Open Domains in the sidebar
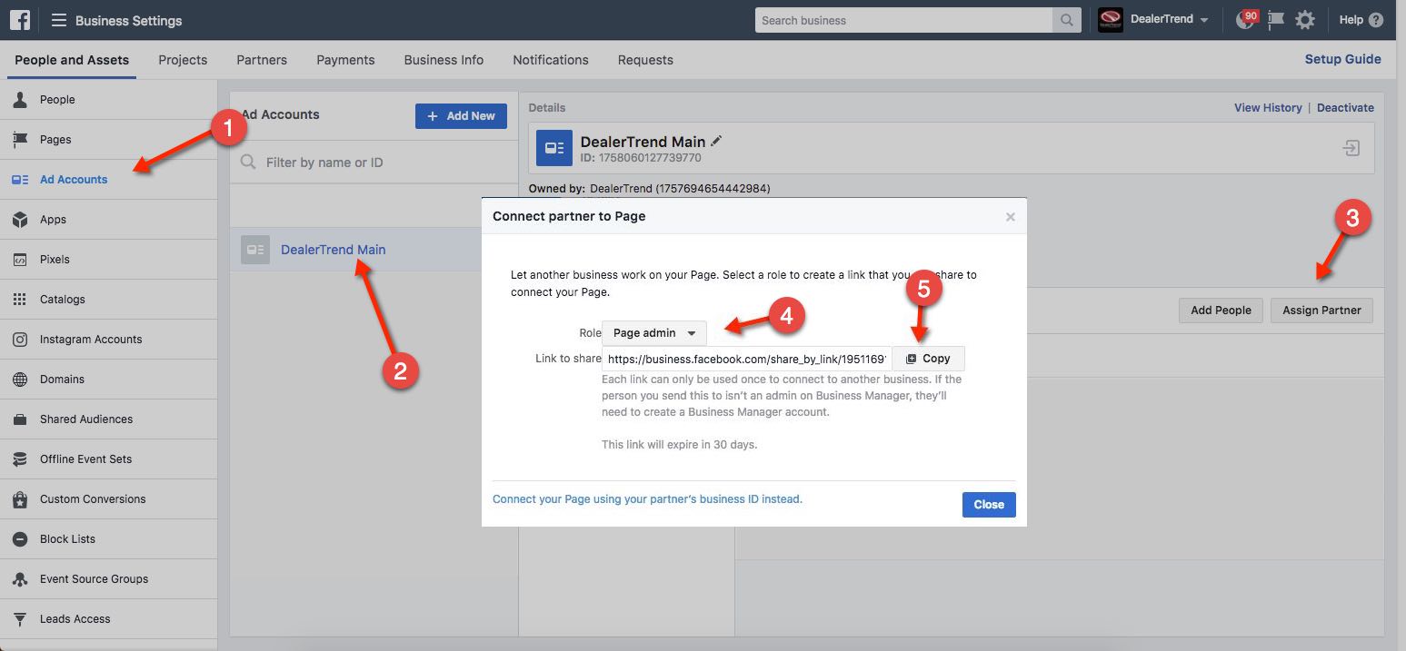The height and width of the screenshot is (651, 1406). [x=108, y=380]
